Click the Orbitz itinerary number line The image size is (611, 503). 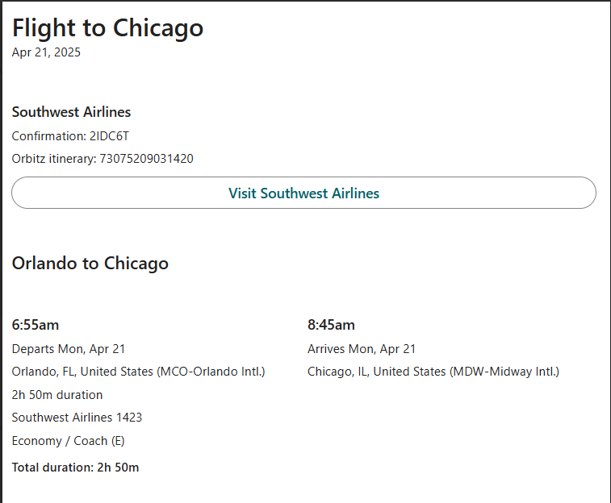coord(103,159)
